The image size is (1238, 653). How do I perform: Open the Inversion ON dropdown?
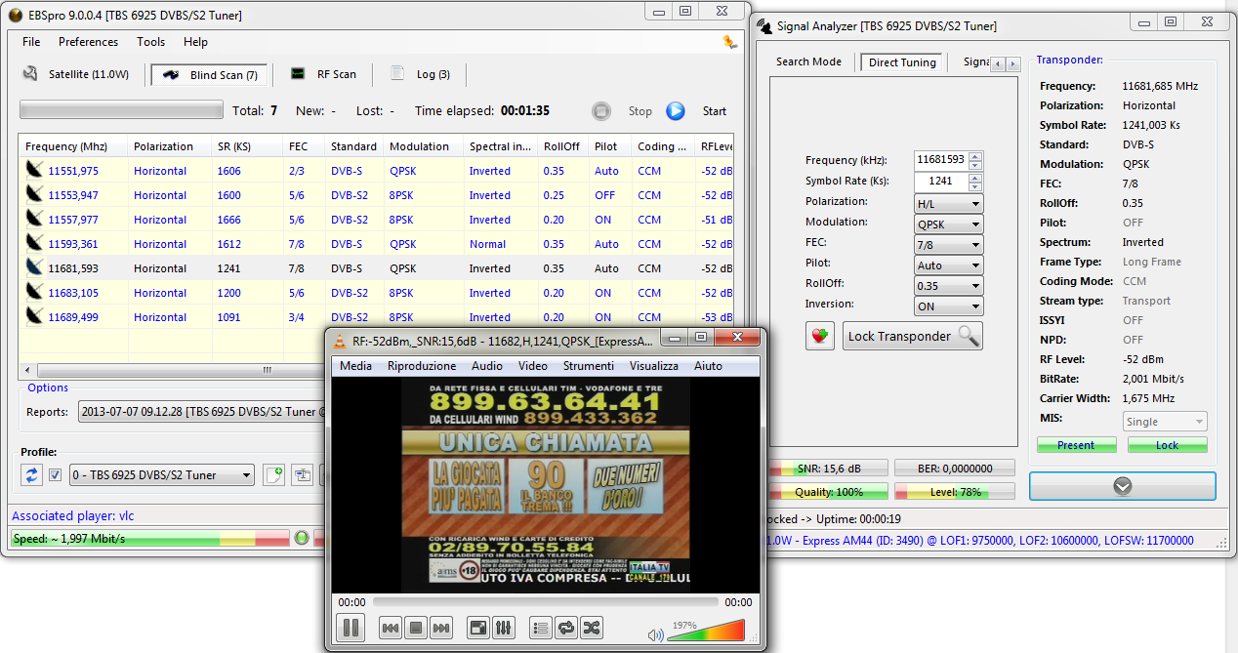(x=949, y=306)
